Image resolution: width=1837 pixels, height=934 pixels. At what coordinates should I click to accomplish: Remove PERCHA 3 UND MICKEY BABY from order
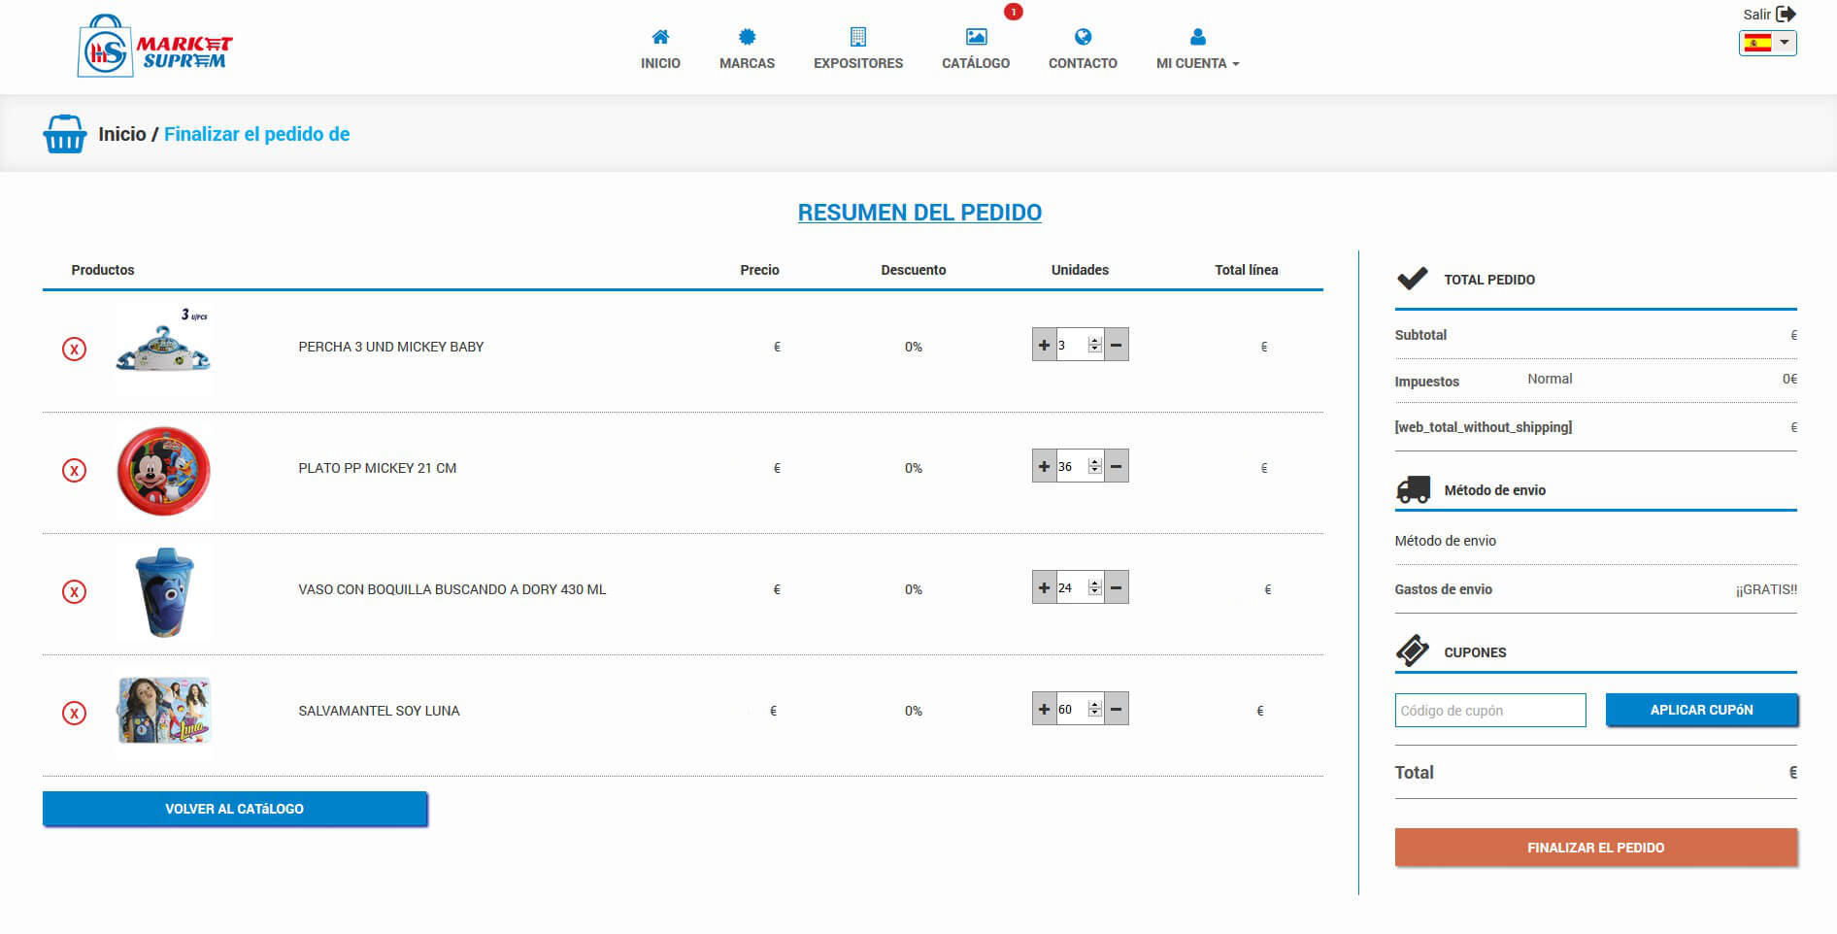(74, 349)
